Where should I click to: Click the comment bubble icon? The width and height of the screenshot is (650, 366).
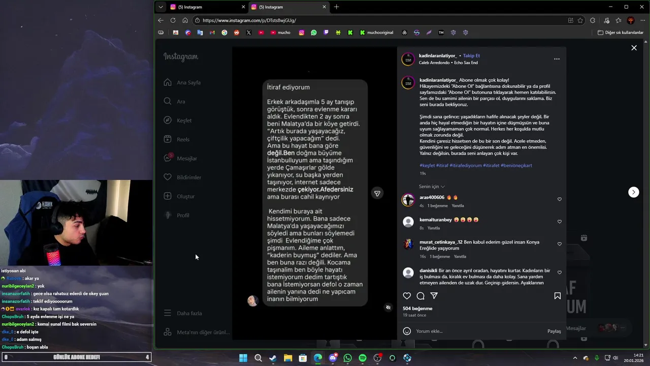coord(420,296)
